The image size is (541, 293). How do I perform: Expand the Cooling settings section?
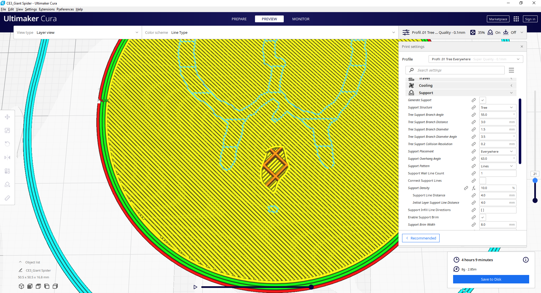461,85
